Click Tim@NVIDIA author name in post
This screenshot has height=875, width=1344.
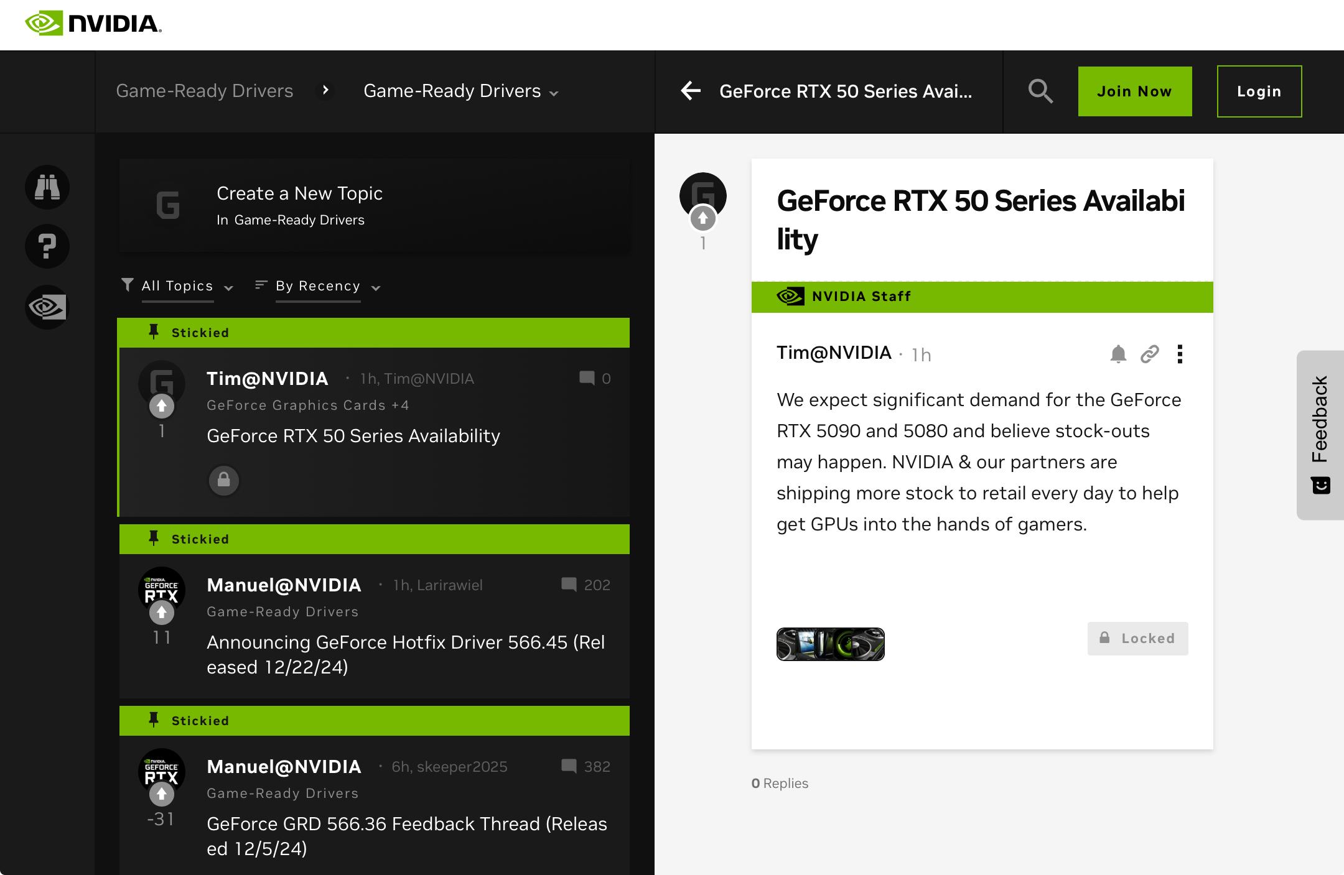[x=834, y=353]
